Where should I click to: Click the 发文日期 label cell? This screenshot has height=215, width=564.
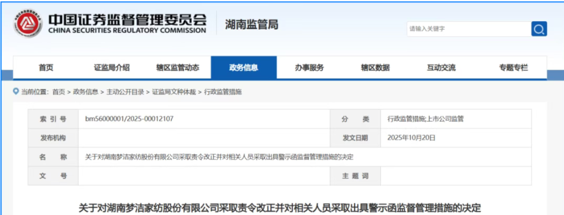(x=356, y=137)
